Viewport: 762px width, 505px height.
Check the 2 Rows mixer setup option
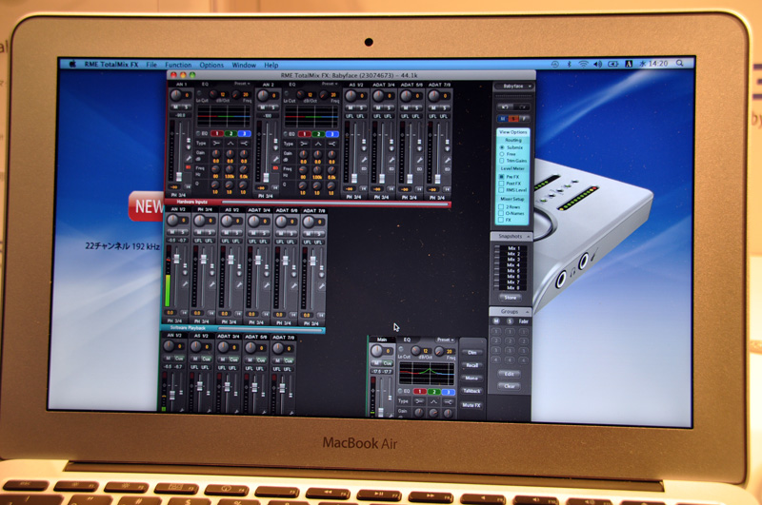(502, 205)
